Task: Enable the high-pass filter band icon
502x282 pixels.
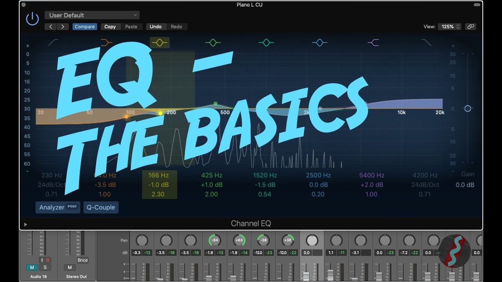Action: point(53,43)
